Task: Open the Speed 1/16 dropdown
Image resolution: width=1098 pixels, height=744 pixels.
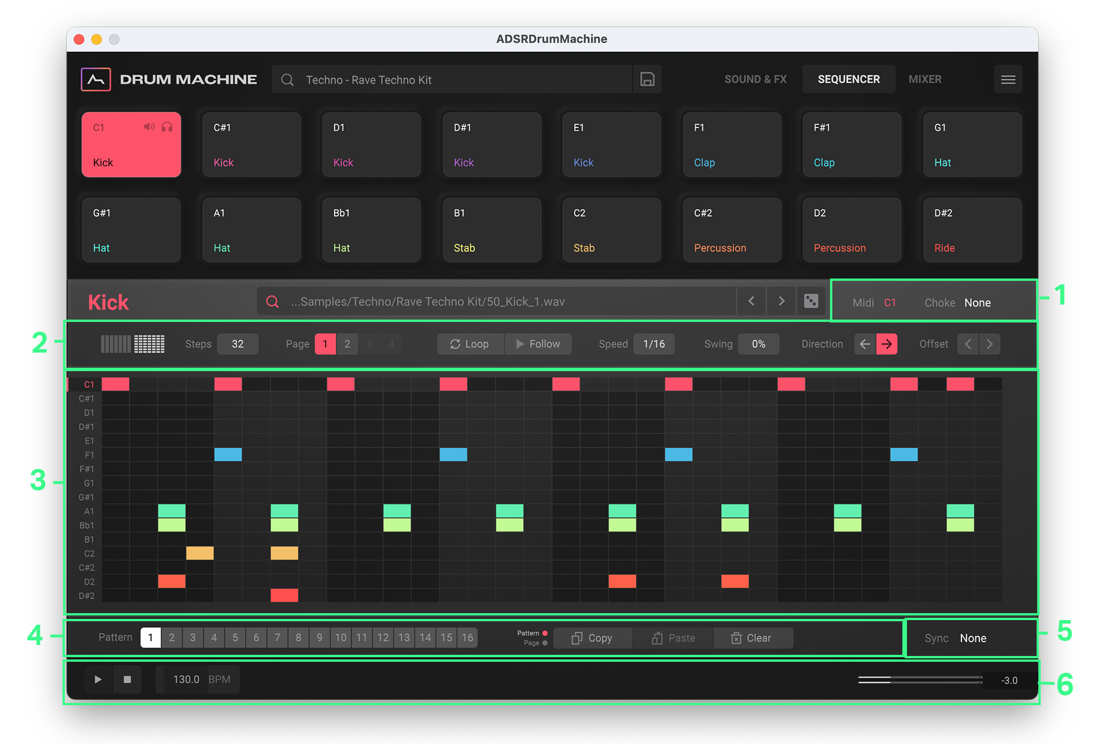Action: point(654,344)
